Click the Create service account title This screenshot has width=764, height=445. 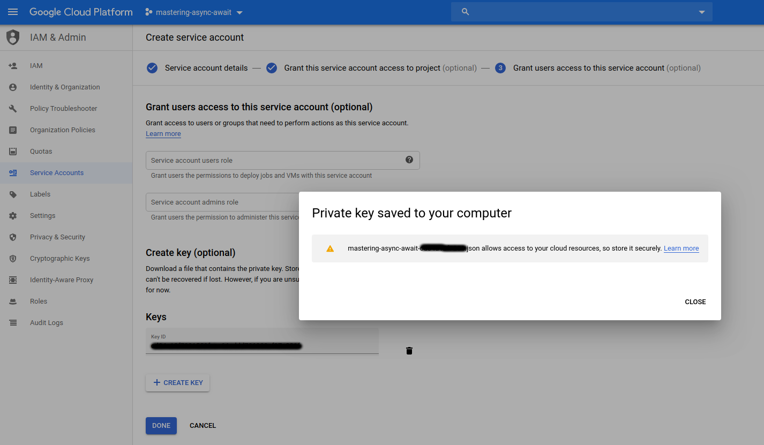[x=194, y=37]
